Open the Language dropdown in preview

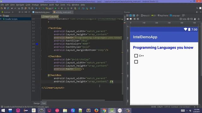(x=175, y=15)
